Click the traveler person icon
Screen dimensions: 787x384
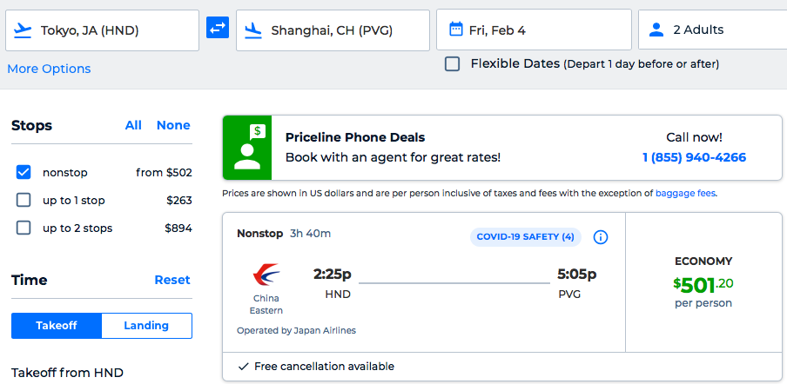(656, 30)
